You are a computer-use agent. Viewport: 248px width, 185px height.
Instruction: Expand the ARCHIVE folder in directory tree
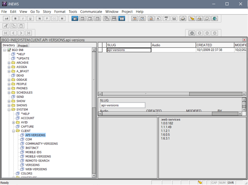(9, 63)
